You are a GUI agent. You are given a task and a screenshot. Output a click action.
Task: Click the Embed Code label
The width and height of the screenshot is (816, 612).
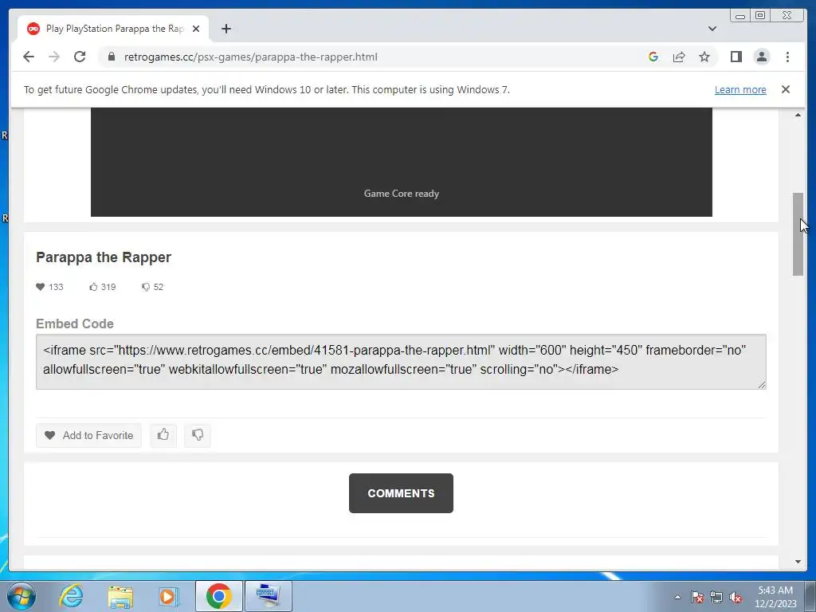[x=74, y=324]
